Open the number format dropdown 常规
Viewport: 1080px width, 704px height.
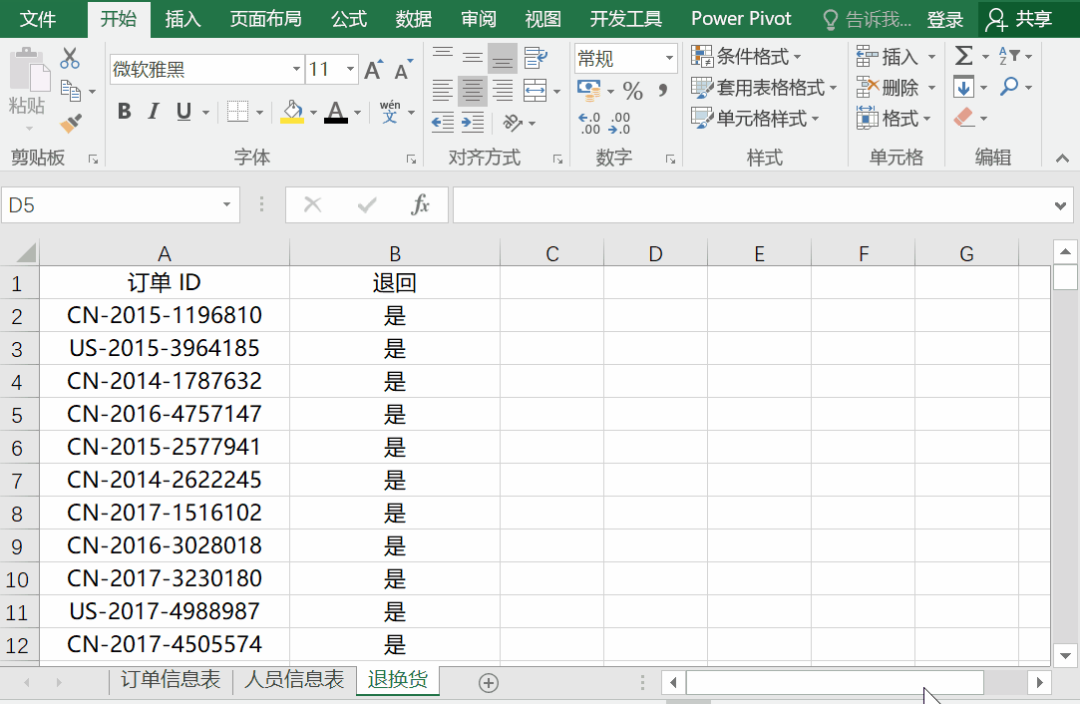669,58
